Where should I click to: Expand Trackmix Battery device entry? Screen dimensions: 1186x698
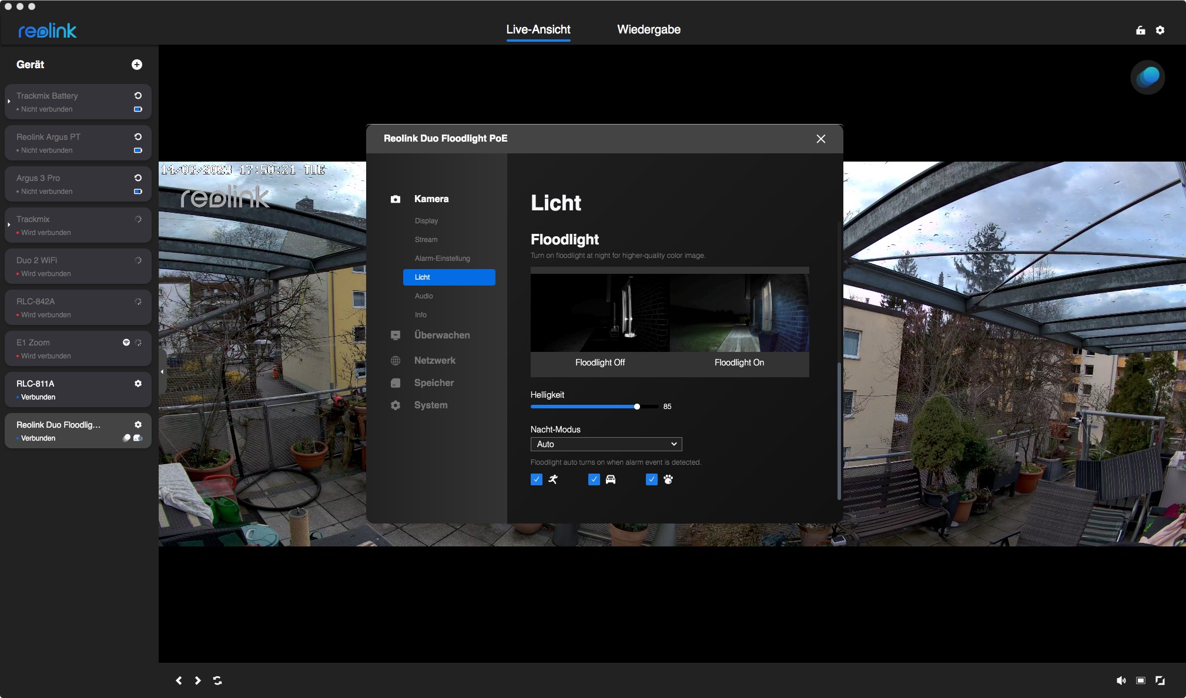click(9, 102)
